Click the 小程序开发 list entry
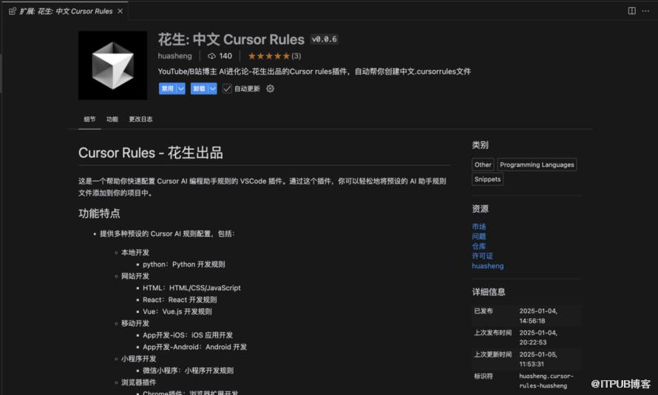The height and width of the screenshot is (395, 658). click(x=138, y=359)
